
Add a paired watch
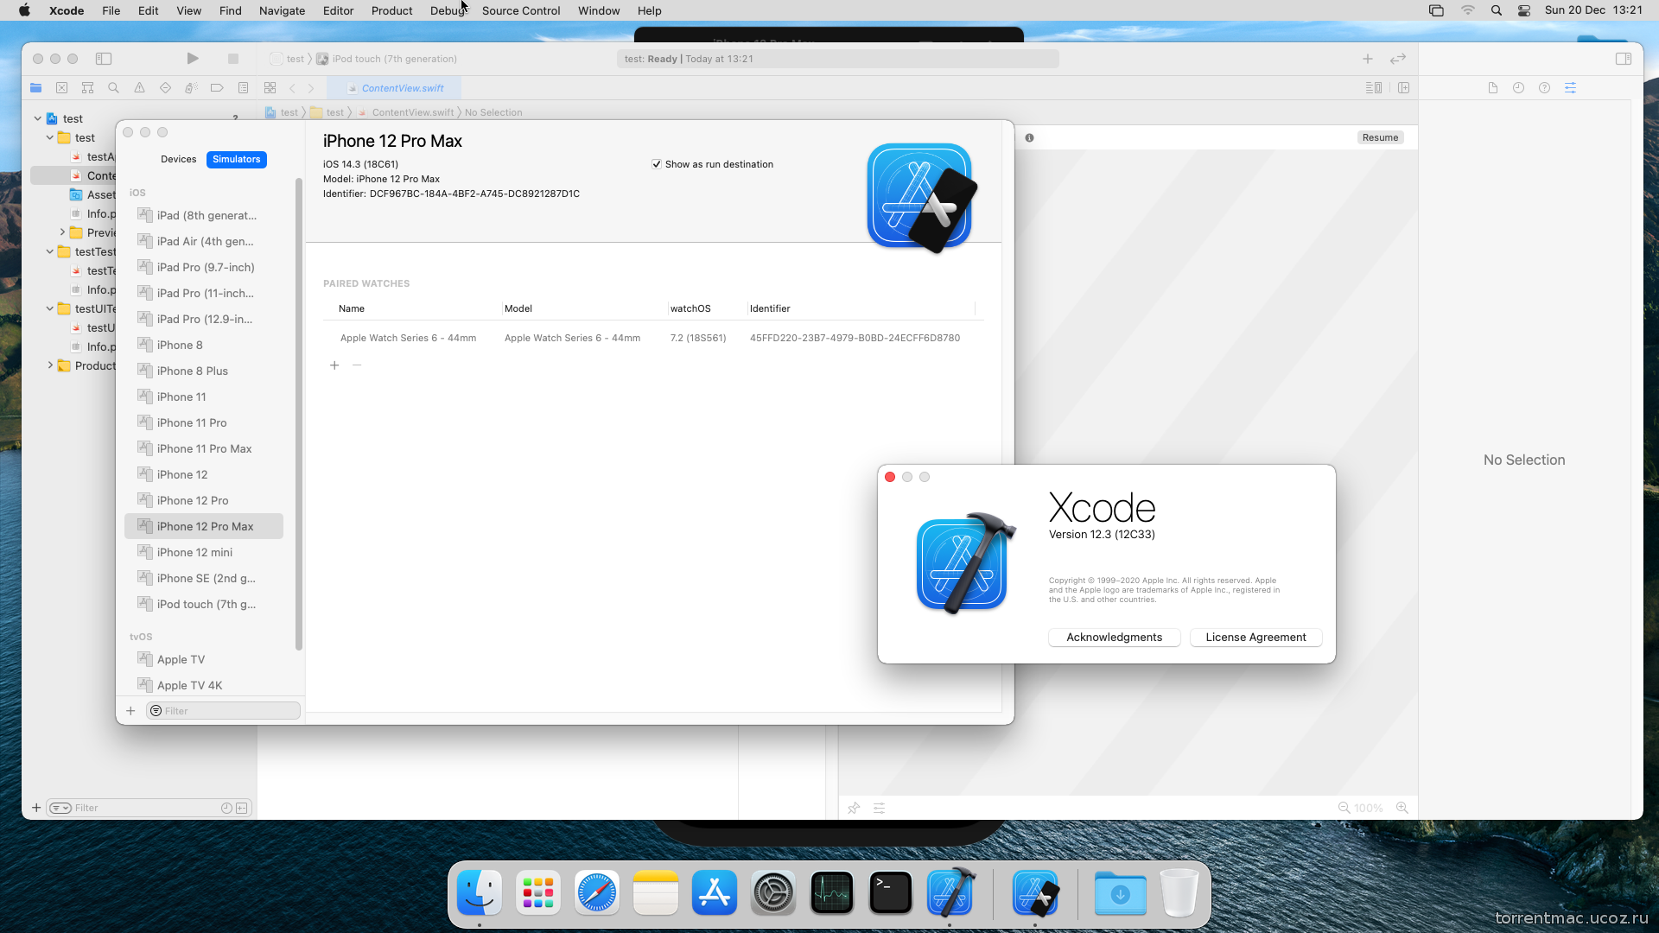pos(334,365)
